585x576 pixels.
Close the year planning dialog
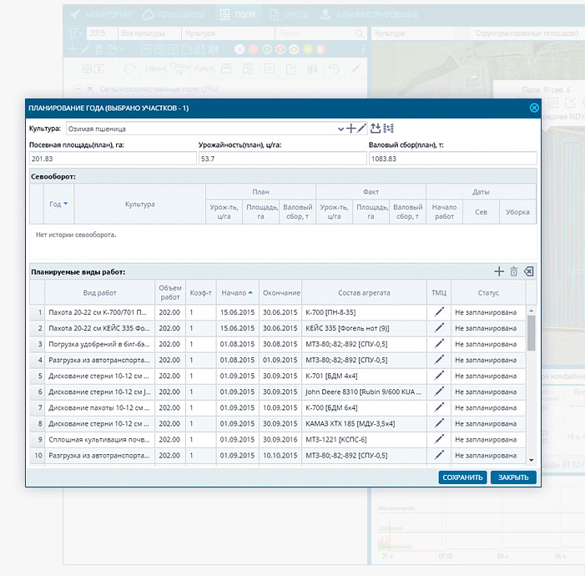coord(534,108)
